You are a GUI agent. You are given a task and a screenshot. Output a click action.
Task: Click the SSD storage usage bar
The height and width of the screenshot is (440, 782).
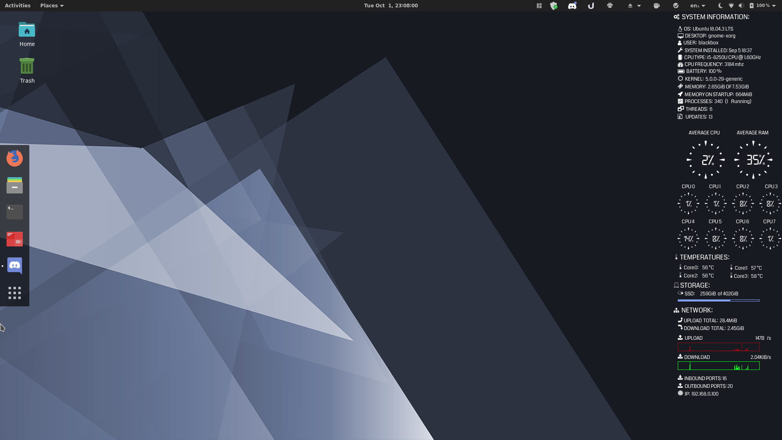[718, 301]
